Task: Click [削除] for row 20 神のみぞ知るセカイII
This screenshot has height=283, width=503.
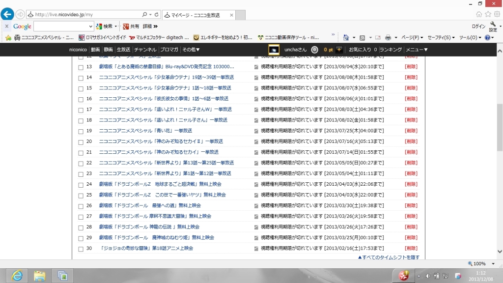Action: 411,141
